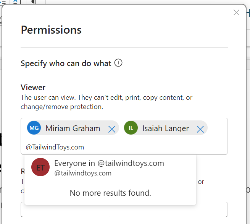Viewport: 250px width, 224px height.
Task: Click the ET avatar in suggestions
Action: (x=40, y=167)
